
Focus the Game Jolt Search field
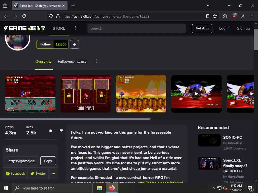(137, 28)
